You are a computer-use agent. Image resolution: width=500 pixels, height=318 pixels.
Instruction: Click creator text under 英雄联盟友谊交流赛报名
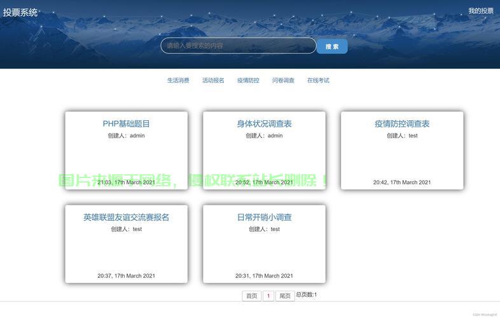127,229
